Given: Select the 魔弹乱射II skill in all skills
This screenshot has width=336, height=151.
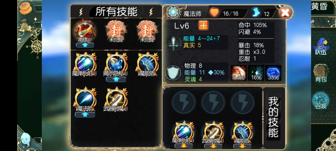Looking at the screenshot, I should pos(85,63).
